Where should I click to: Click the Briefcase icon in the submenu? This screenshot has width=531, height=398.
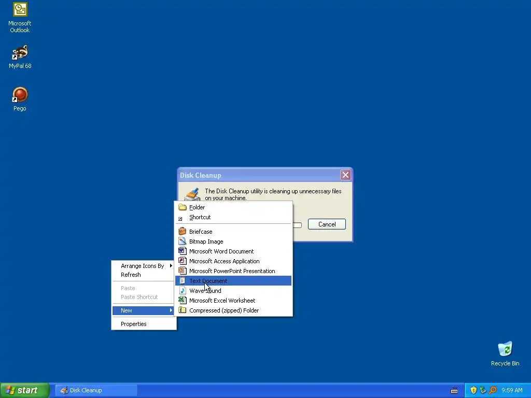(182, 232)
